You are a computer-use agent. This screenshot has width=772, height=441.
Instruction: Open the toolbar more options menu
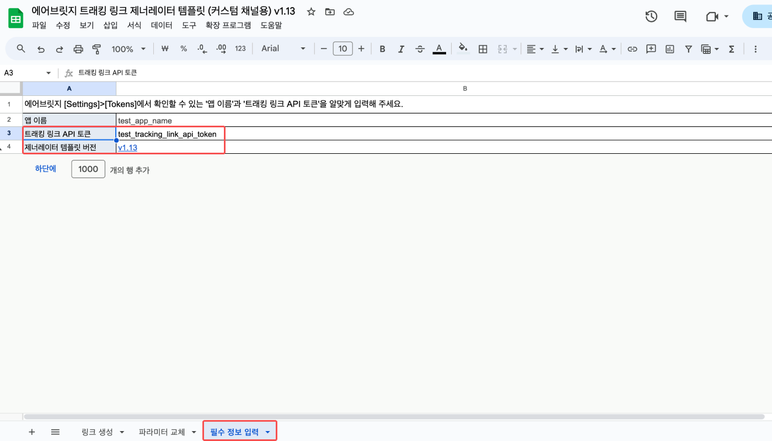click(755, 49)
